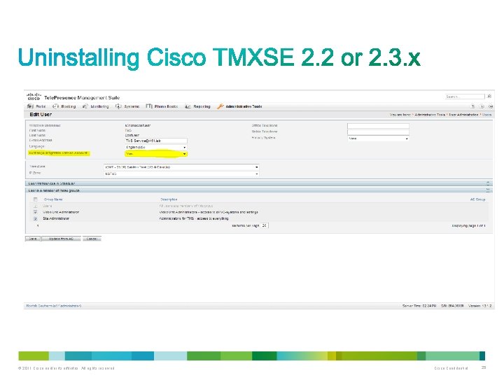Toggle the Users group checkbox
The image size is (504, 378).
(36, 206)
